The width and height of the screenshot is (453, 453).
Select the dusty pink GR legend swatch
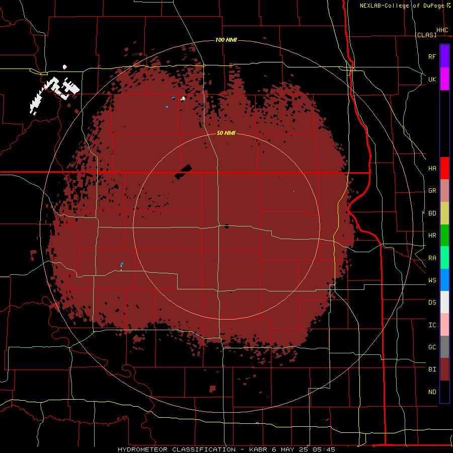[x=444, y=191]
